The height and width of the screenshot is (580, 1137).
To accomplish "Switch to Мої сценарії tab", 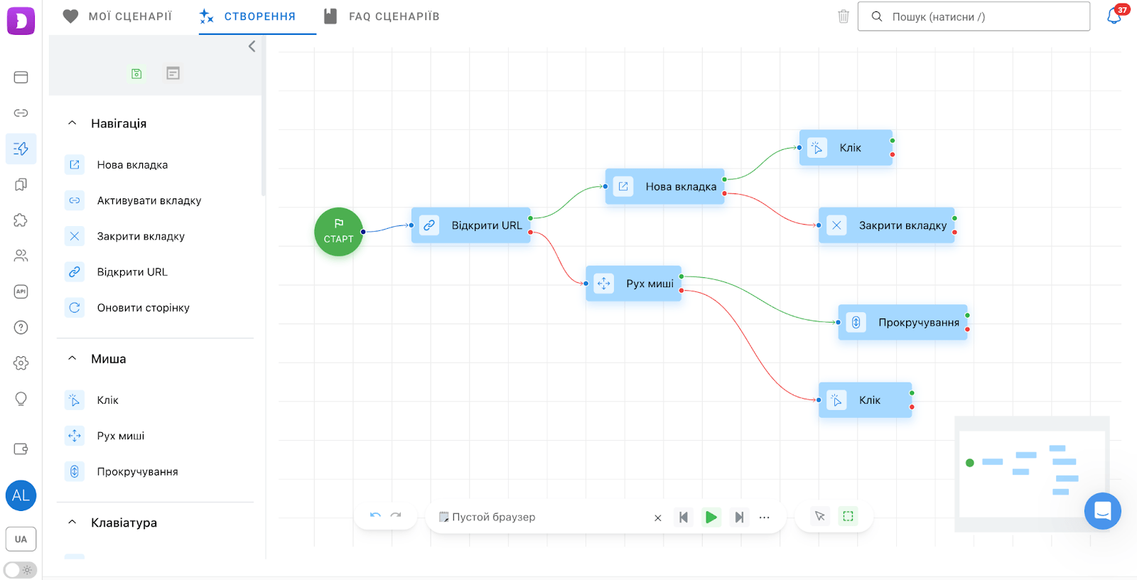I will tap(117, 16).
